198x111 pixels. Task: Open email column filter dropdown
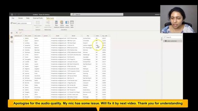click(66, 36)
